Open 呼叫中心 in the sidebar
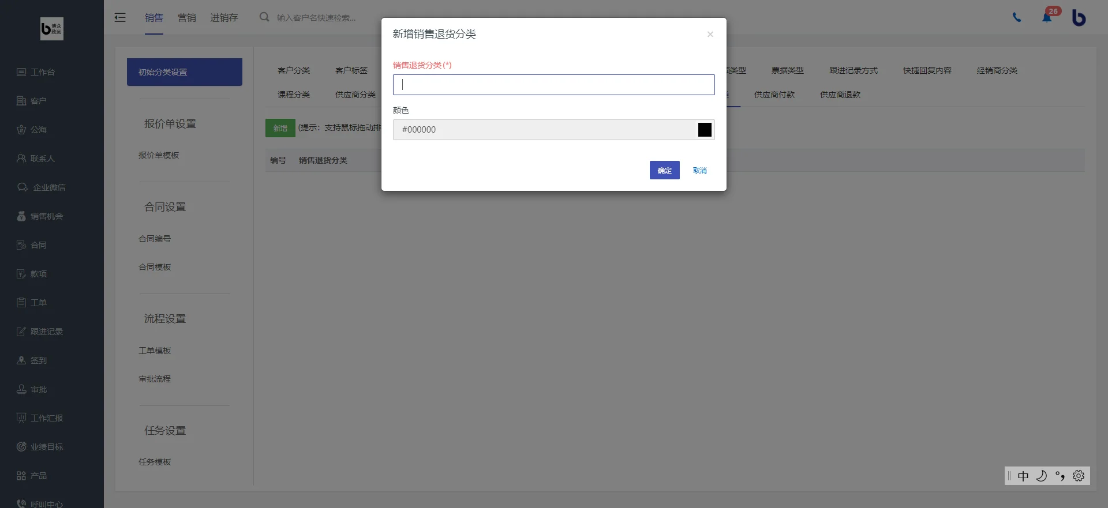 click(40, 503)
